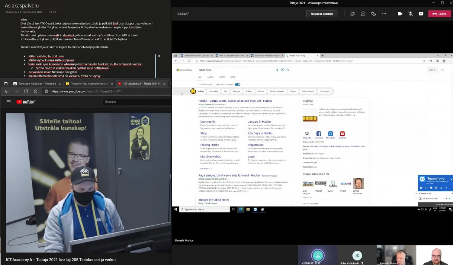Unmute the Teams microphone
This screenshot has height=265, width=453.
click(x=410, y=14)
